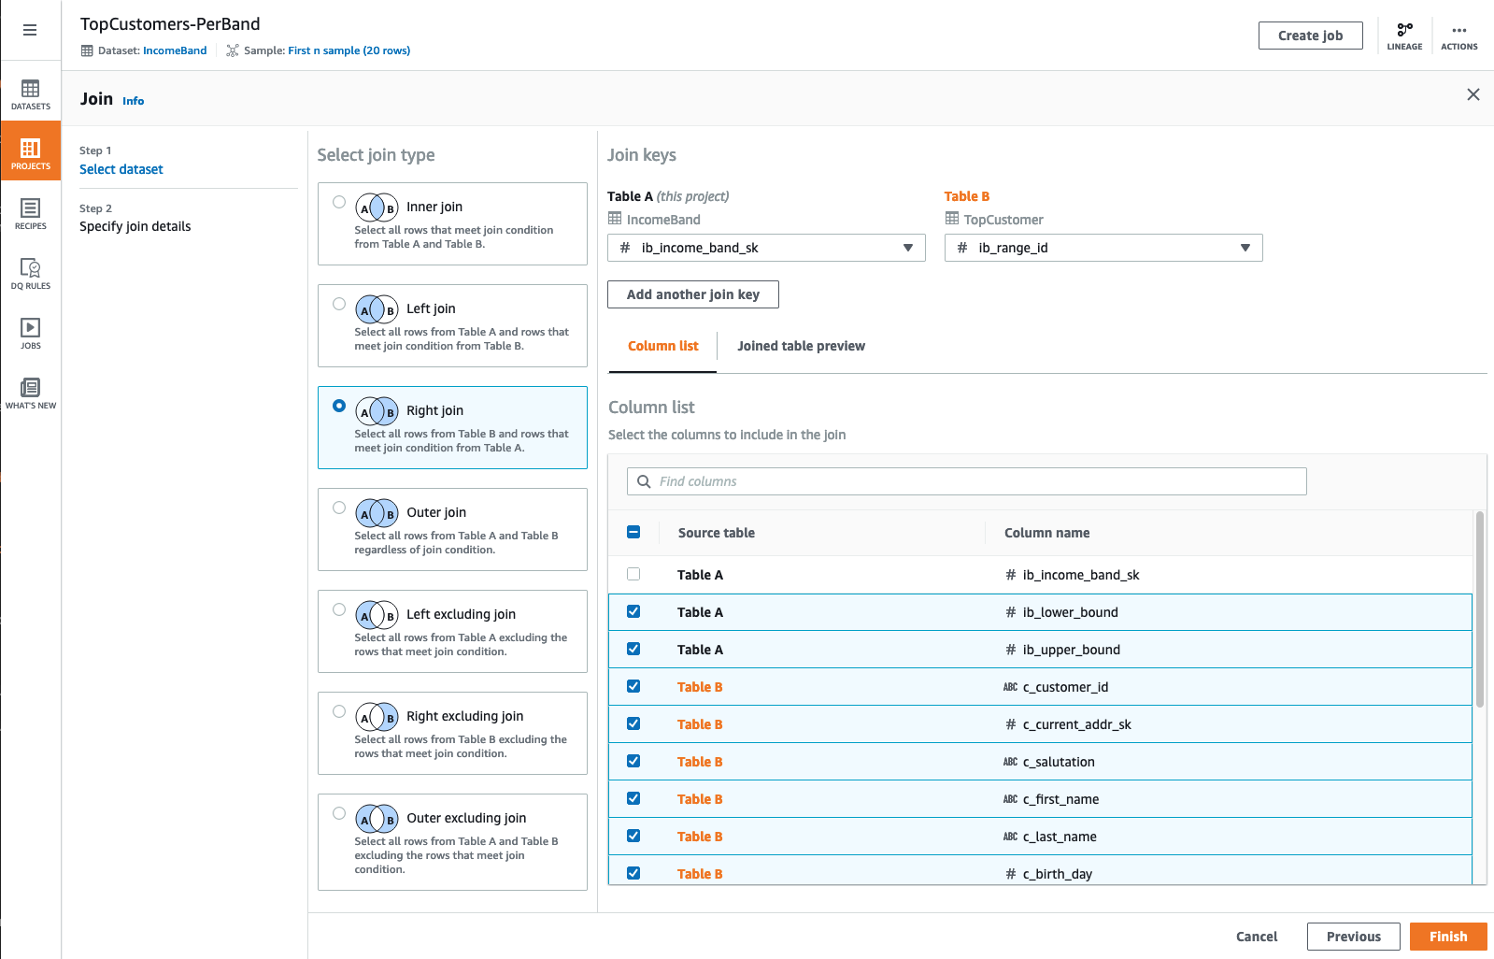1494x959 pixels.
Task: Open the IncomeBand dataset link
Action: (175, 50)
